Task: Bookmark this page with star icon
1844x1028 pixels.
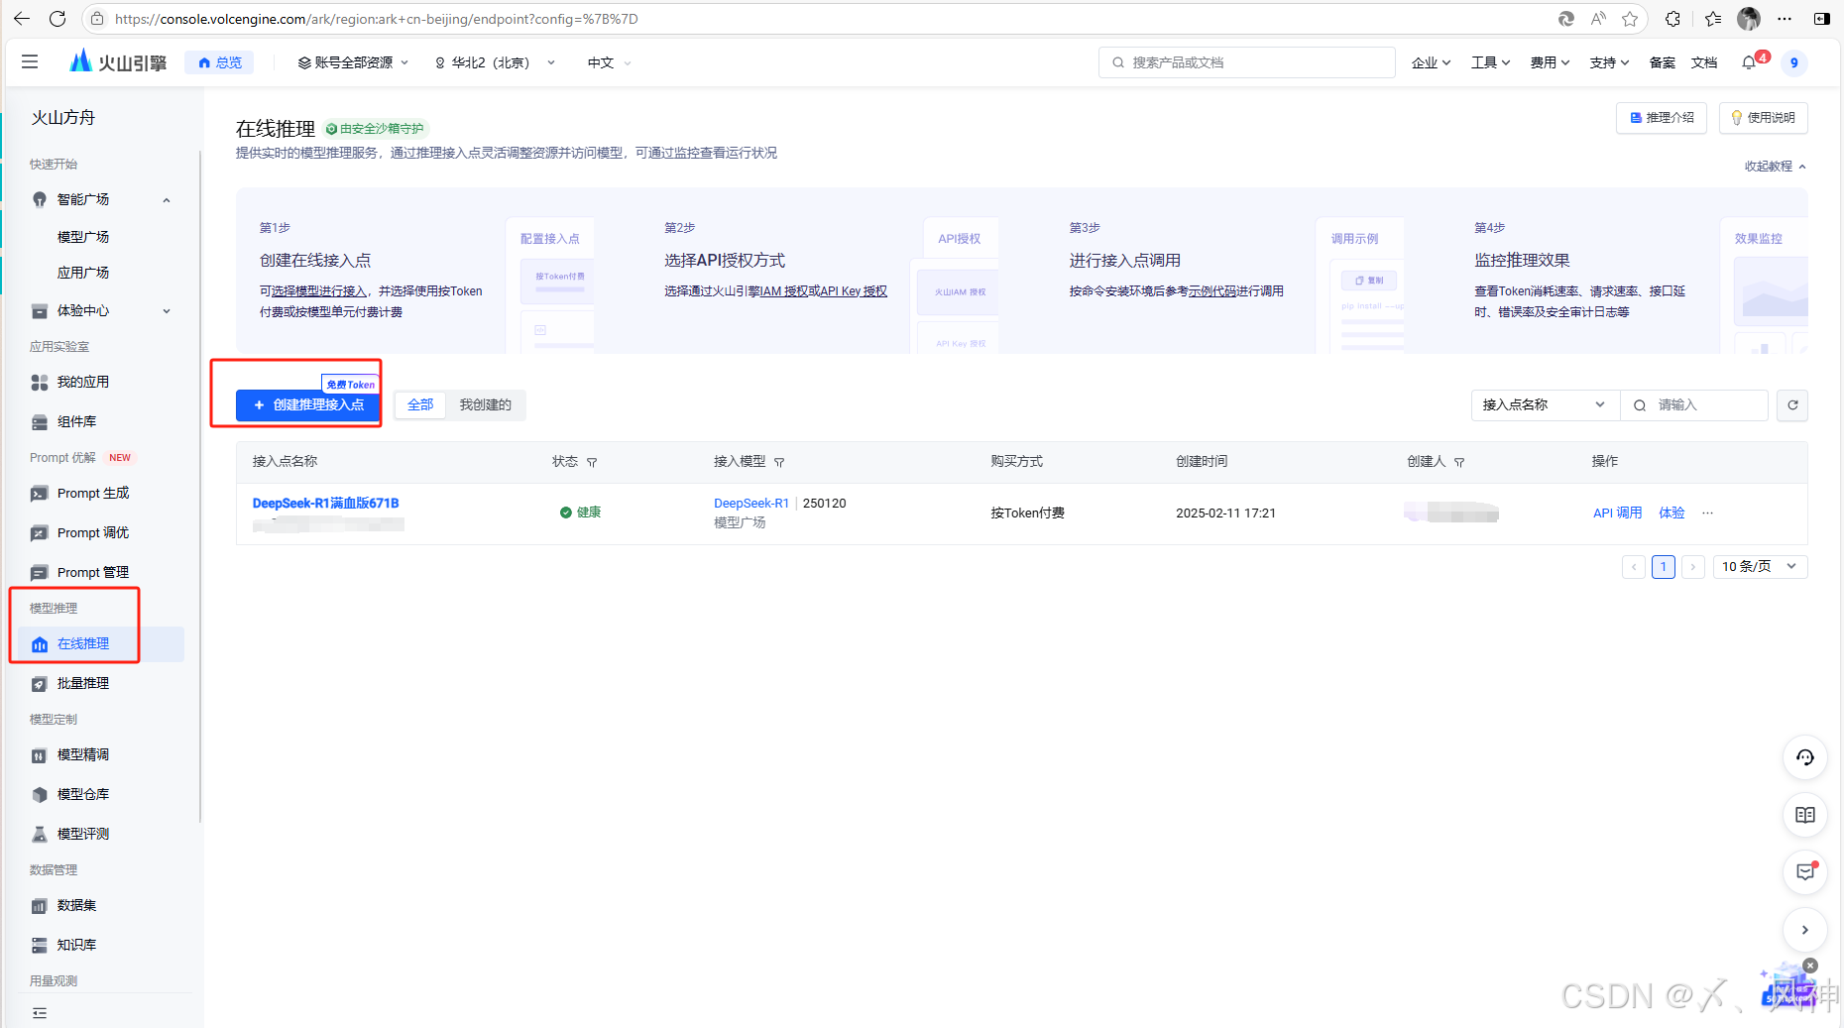Action: coord(1630,18)
